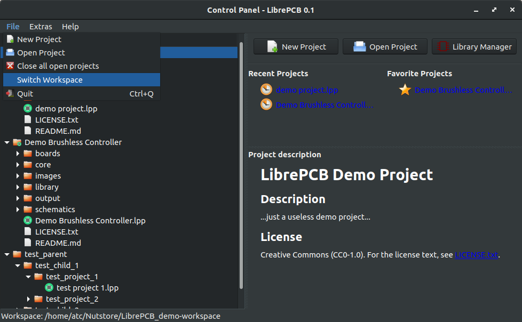
Task: Click file icon of LICENSE.txt below Demo Brushless Controller.lpp
Action: click(x=28, y=232)
